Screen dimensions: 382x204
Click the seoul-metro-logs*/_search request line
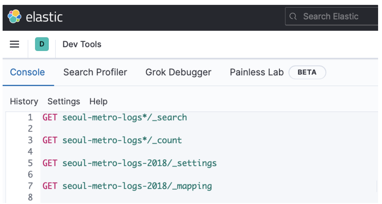[x=115, y=118]
